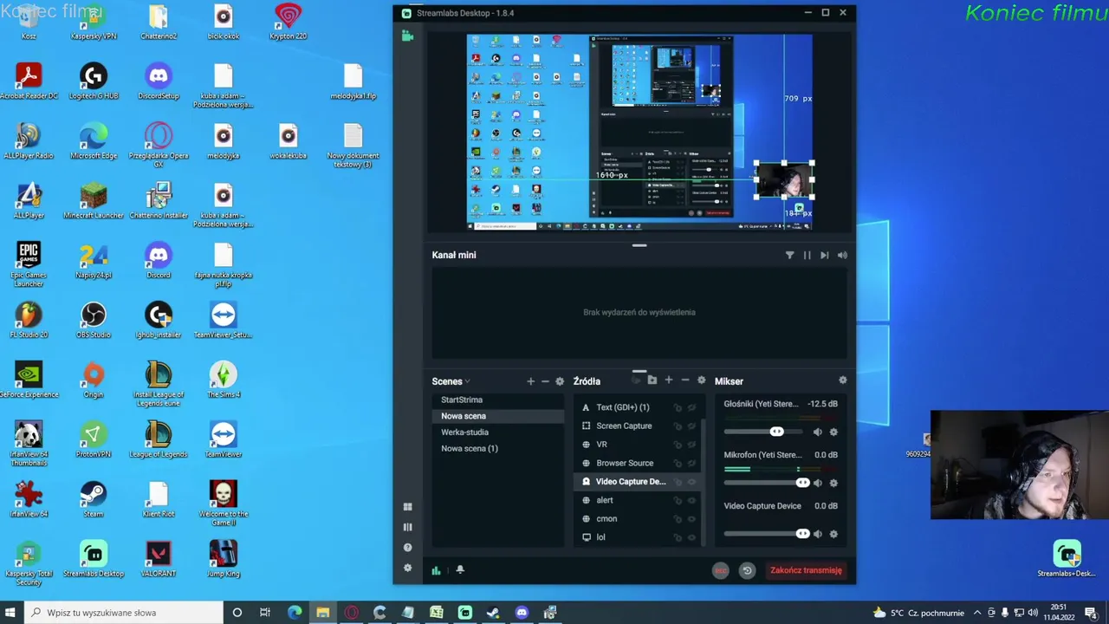
Task: Toggle visibility of Text (GDI+) (1) source
Action: 691,407
